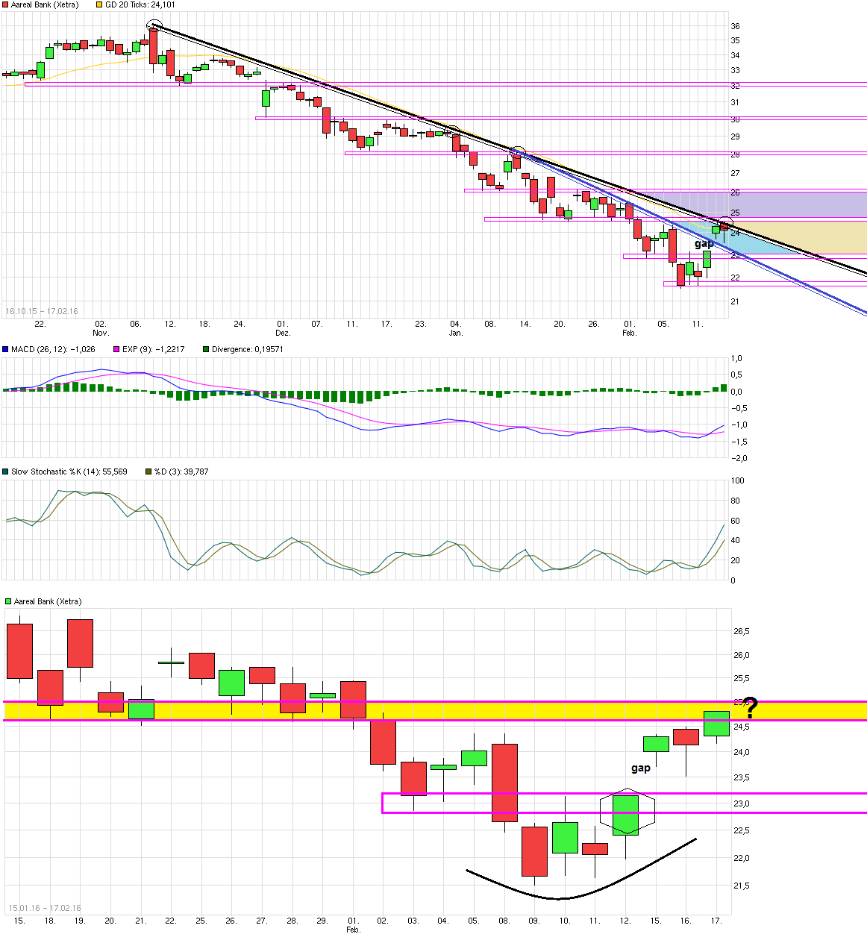Click the 'Jan.' month label on upper axis
Viewport: 867px width, 943px height.
[456, 333]
